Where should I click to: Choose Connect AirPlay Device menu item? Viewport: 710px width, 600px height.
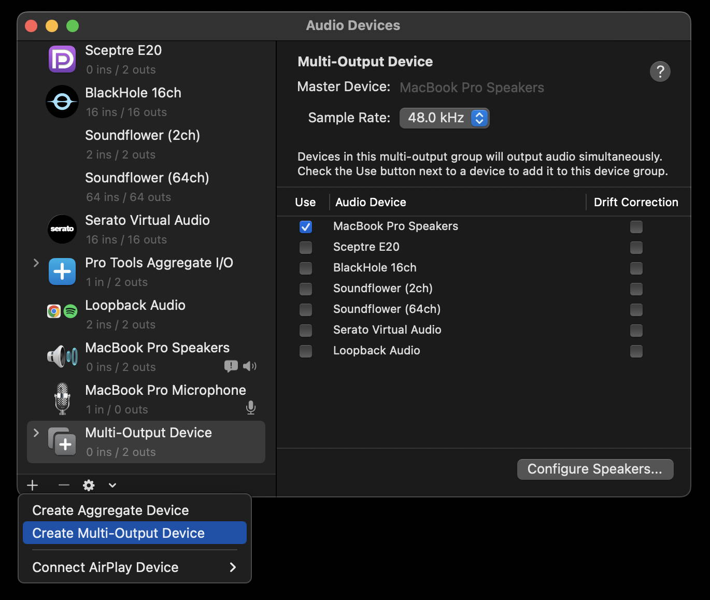[135, 567]
